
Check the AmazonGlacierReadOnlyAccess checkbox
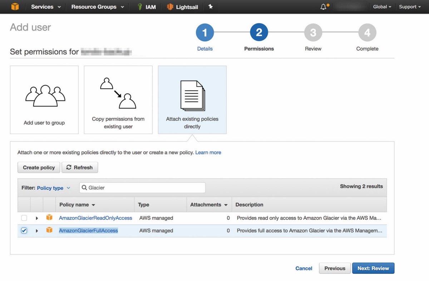coord(24,218)
